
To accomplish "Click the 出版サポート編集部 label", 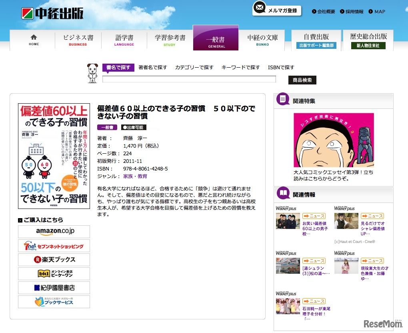I will pos(316,45).
